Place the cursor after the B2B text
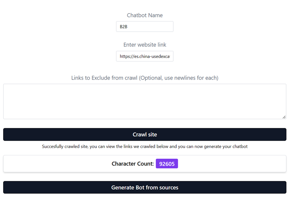Image resolution: width=294 pixels, height=198 pixels. (128, 27)
